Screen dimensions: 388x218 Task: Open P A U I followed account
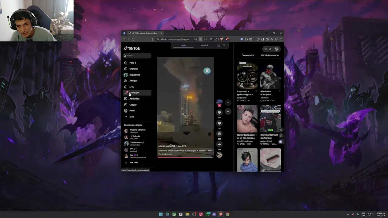137,150
